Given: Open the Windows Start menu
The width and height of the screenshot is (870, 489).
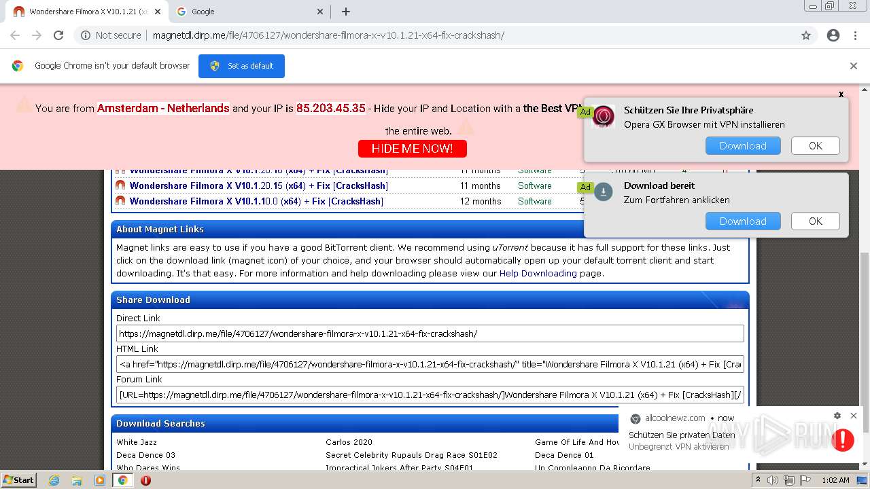Looking at the screenshot, I should click(x=18, y=480).
